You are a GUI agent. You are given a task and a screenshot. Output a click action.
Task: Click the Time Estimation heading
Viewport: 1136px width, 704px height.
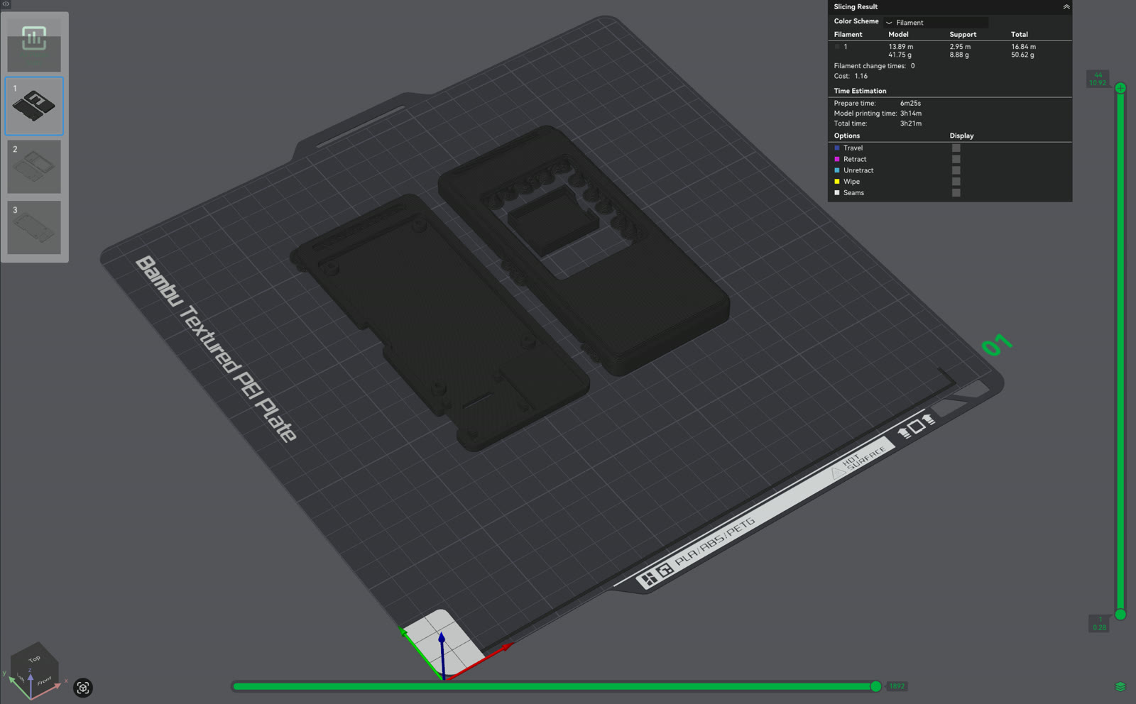pyautogui.click(x=860, y=91)
